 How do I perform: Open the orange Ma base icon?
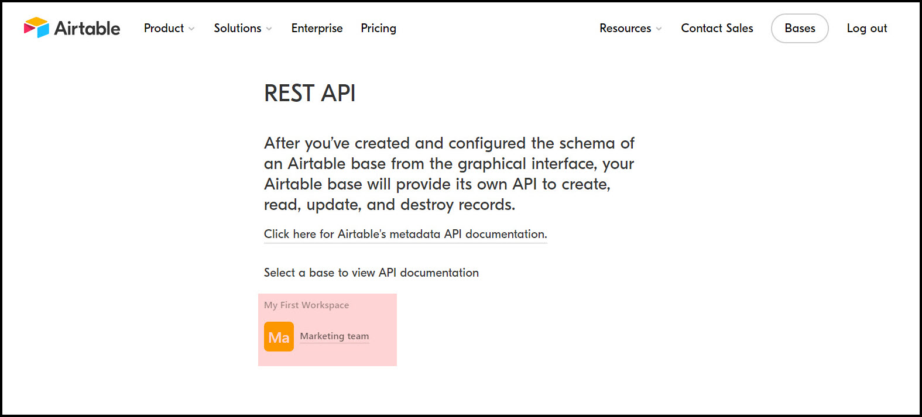279,337
